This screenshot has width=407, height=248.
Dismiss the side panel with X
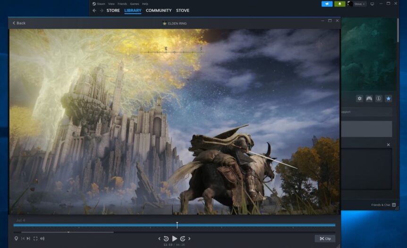(388, 145)
